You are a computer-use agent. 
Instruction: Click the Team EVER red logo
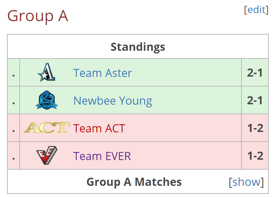pos(47,155)
